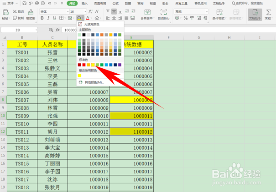The image size is (276, 192).
Task: Align text right
Action: point(120,18)
